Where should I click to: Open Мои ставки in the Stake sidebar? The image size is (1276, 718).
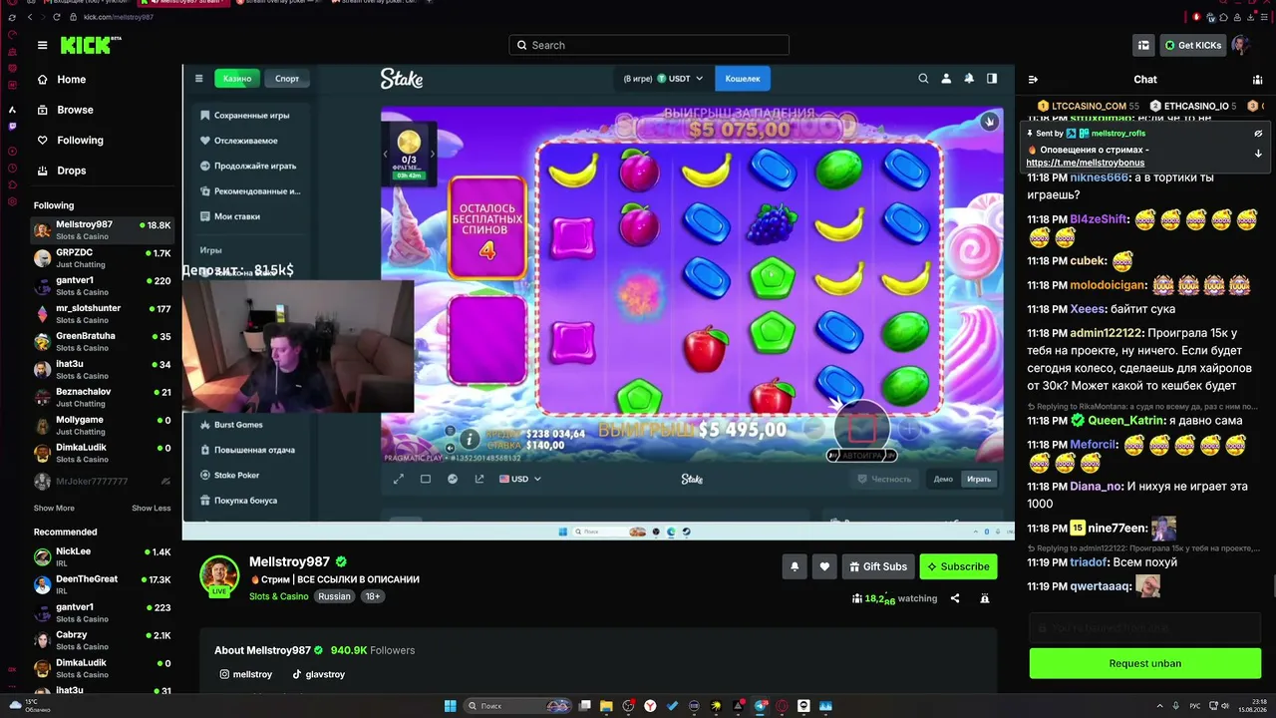tap(230, 215)
